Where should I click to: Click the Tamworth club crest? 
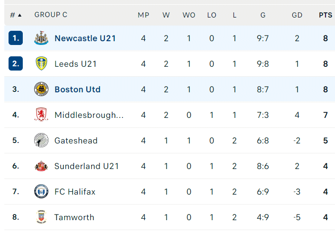(x=41, y=217)
